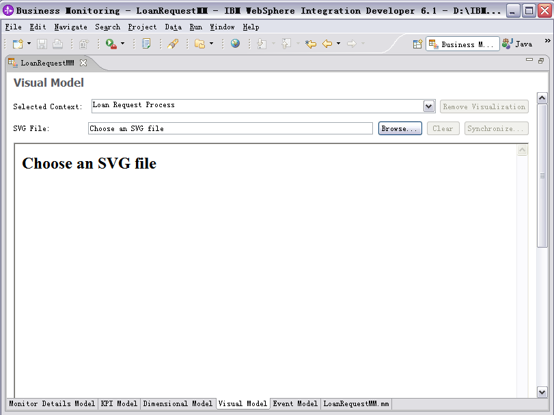Switch to Monitor Details Model tab
The width and height of the screenshot is (554, 415).
coord(52,403)
